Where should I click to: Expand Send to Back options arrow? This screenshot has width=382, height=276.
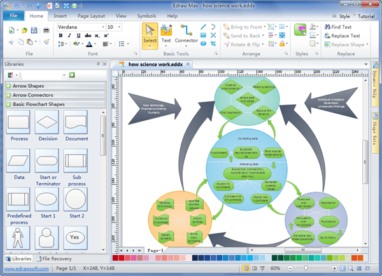coord(263,36)
